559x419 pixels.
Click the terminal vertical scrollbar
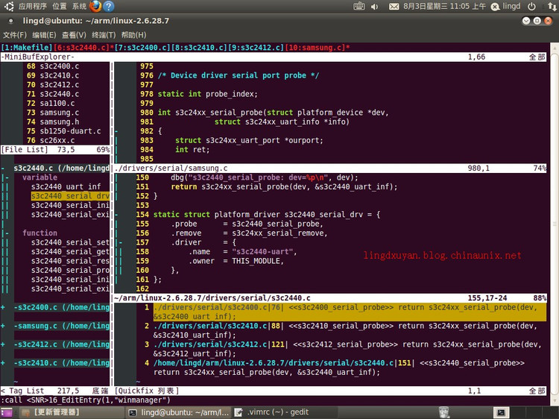(x=555, y=224)
